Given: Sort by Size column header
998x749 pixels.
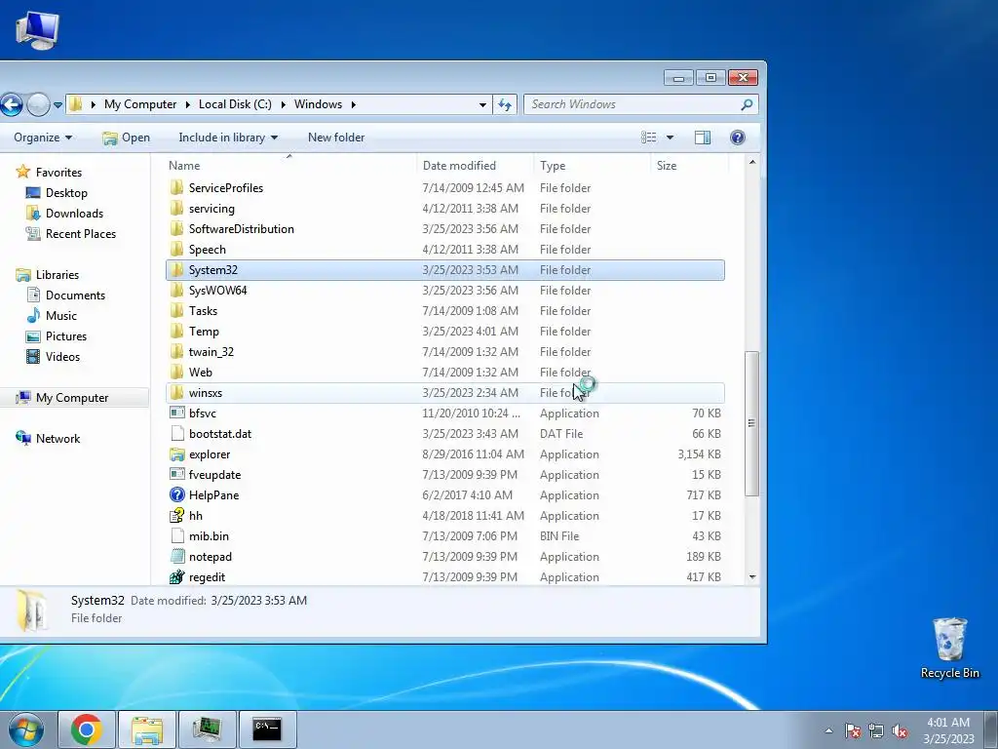Looking at the screenshot, I should [689, 166].
